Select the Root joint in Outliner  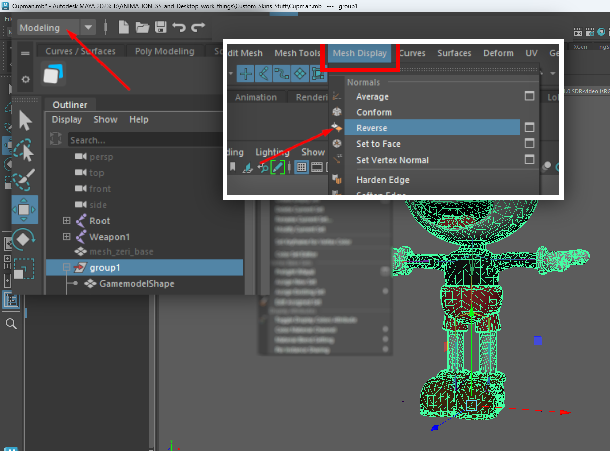point(99,221)
